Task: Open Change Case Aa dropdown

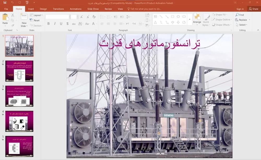Action: click(87, 24)
